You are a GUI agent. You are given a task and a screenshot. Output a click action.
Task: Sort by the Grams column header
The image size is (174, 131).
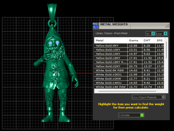(x=134, y=40)
